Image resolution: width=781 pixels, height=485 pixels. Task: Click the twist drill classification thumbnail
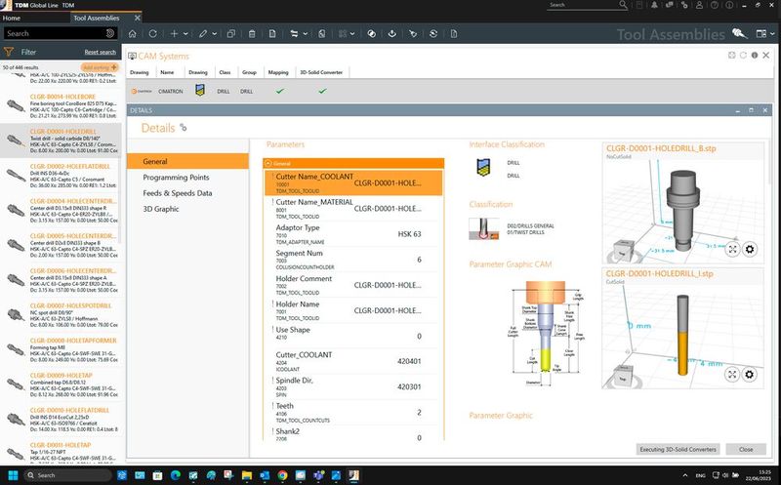tap(483, 229)
